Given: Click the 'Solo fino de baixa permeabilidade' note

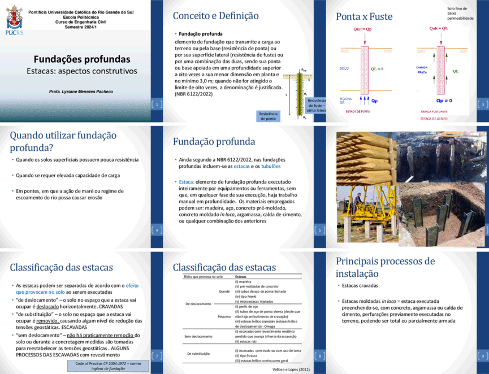Looking at the screenshot, I should click(x=460, y=14).
